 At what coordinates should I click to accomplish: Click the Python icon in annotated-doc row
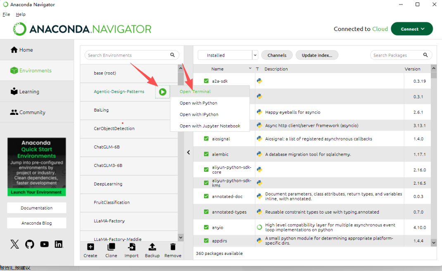pyautogui.click(x=259, y=196)
